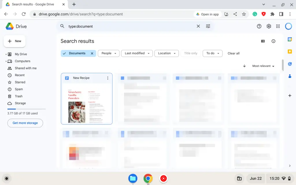Open advanced search options in the search bar
296x185 pixels.
[x=208, y=26]
